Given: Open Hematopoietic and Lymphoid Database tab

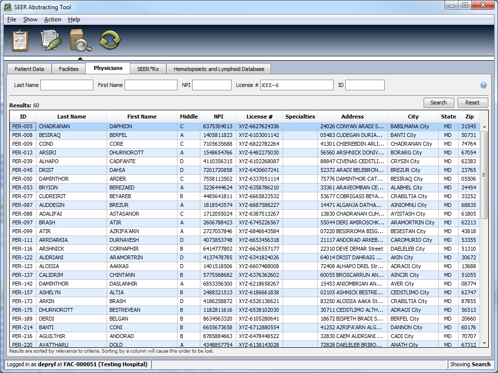Looking at the screenshot, I should point(219,69).
